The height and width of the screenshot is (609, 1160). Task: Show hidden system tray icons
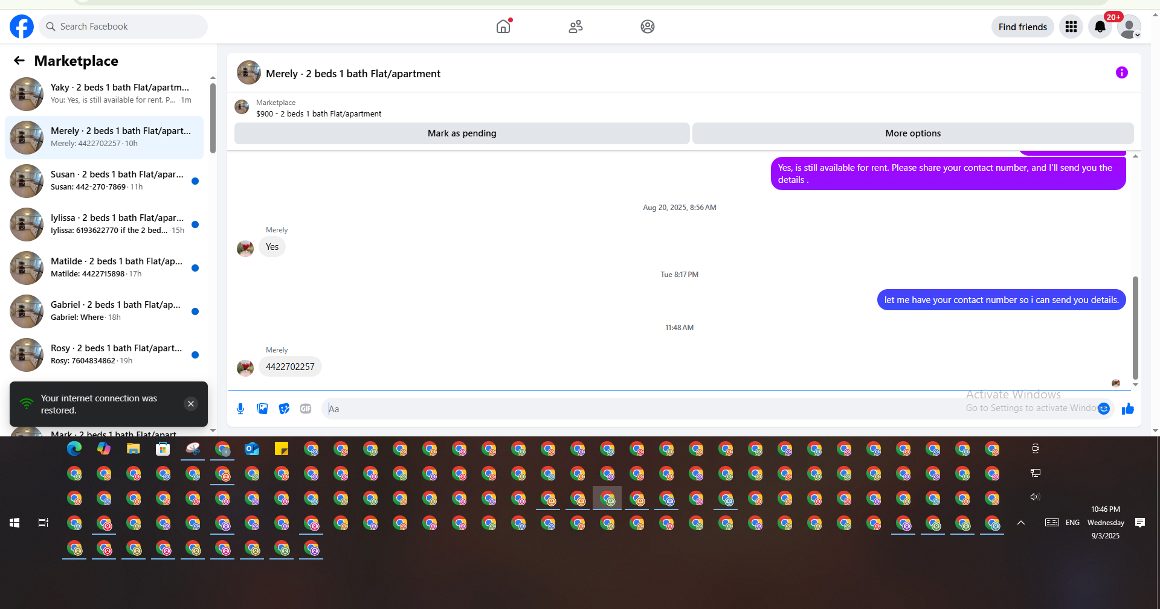tap(1021, 523)
